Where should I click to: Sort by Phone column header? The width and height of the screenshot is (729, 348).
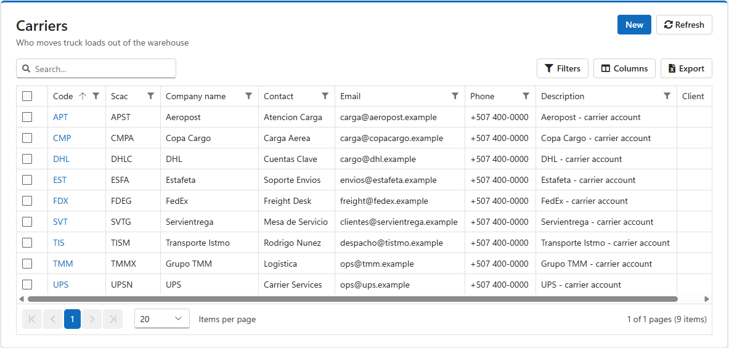pyautogui.click(x=482, y=96)
